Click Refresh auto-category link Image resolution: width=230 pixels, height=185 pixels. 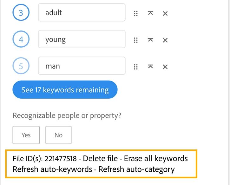(136, 169)
